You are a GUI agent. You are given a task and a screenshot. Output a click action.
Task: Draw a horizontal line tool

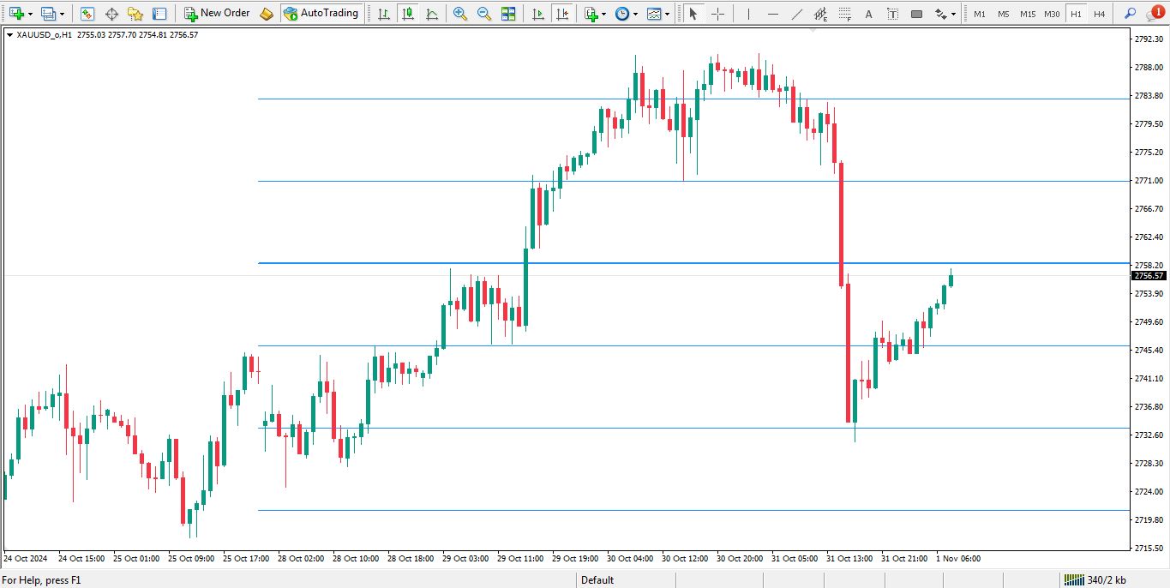tap(774, 14)
